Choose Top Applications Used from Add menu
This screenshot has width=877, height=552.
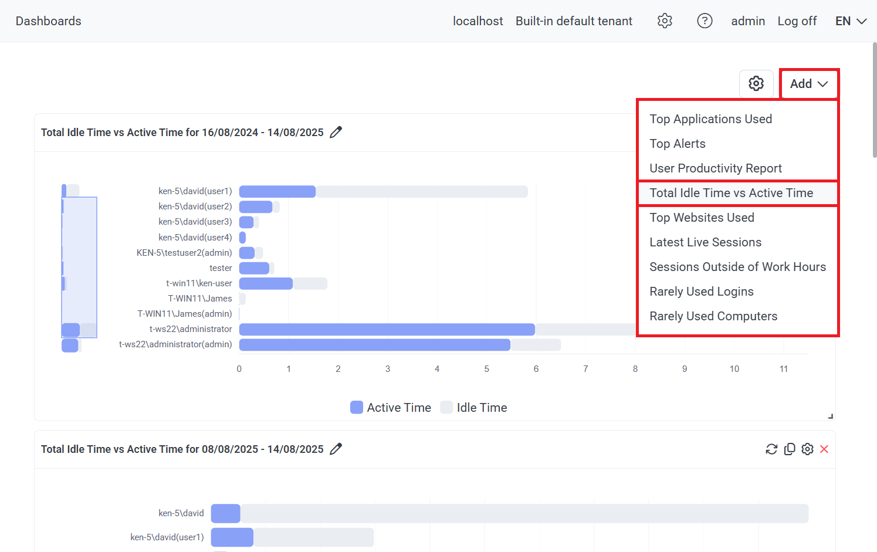tap(710, 119)
